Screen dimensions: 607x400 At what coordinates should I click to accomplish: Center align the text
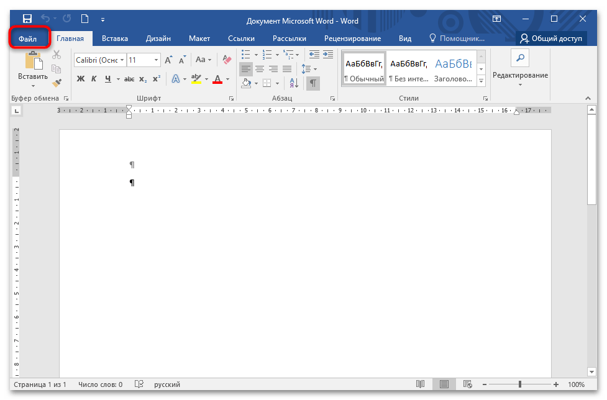260,69
